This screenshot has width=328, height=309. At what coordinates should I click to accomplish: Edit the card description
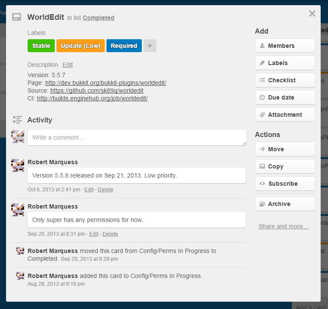click(67, 65)
